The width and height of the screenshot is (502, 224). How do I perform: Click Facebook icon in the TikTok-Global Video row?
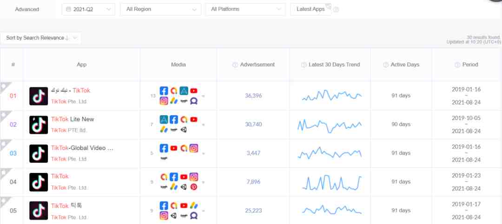(x=164, y=148)
